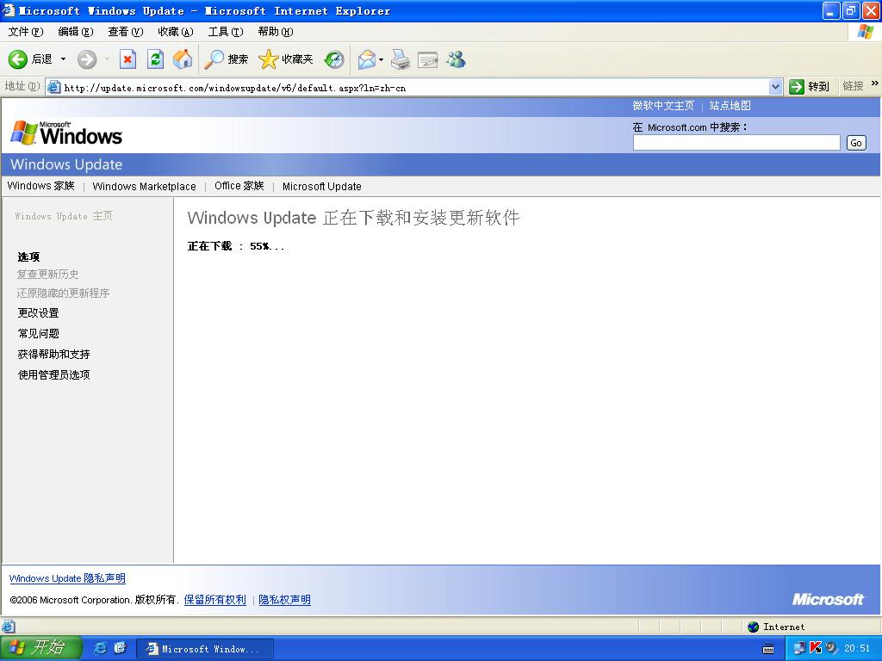Click the volume speaker tray icon
Viewport: 882px width, 661px height.
tap(831, 649)
